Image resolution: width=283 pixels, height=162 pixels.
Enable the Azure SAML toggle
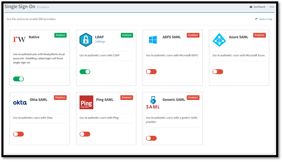(218, 72)
